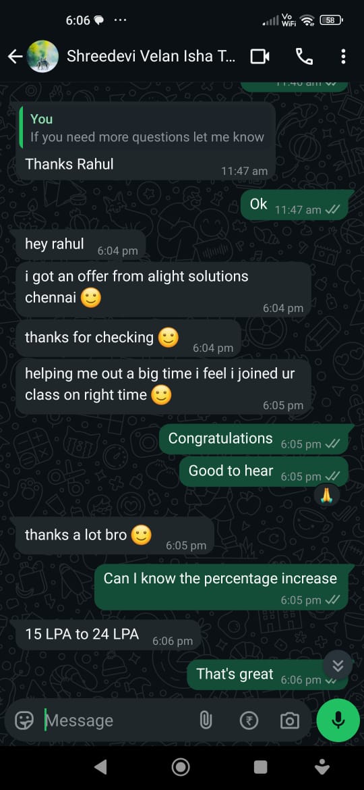364x790 pixels.
Task: Open contact info for Shreedevi Velan Isha
Action: click(151, 57)
